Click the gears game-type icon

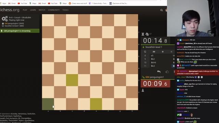[x=4, y=19]
